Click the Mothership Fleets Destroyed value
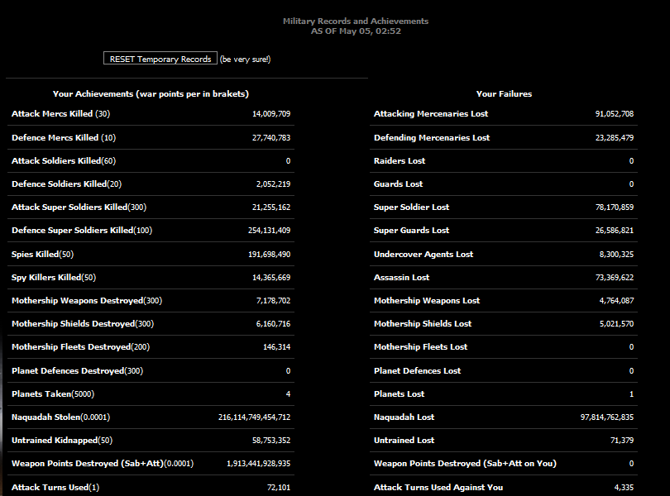 (276, 347)
